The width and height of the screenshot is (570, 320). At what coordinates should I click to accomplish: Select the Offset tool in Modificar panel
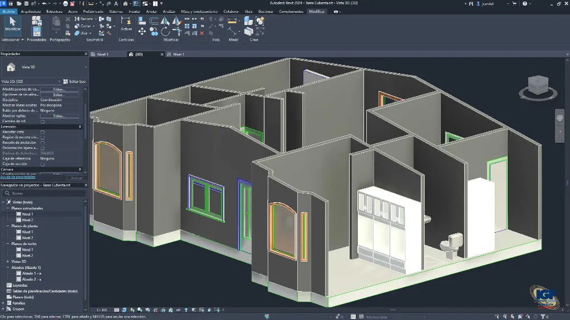click(154, 21)
